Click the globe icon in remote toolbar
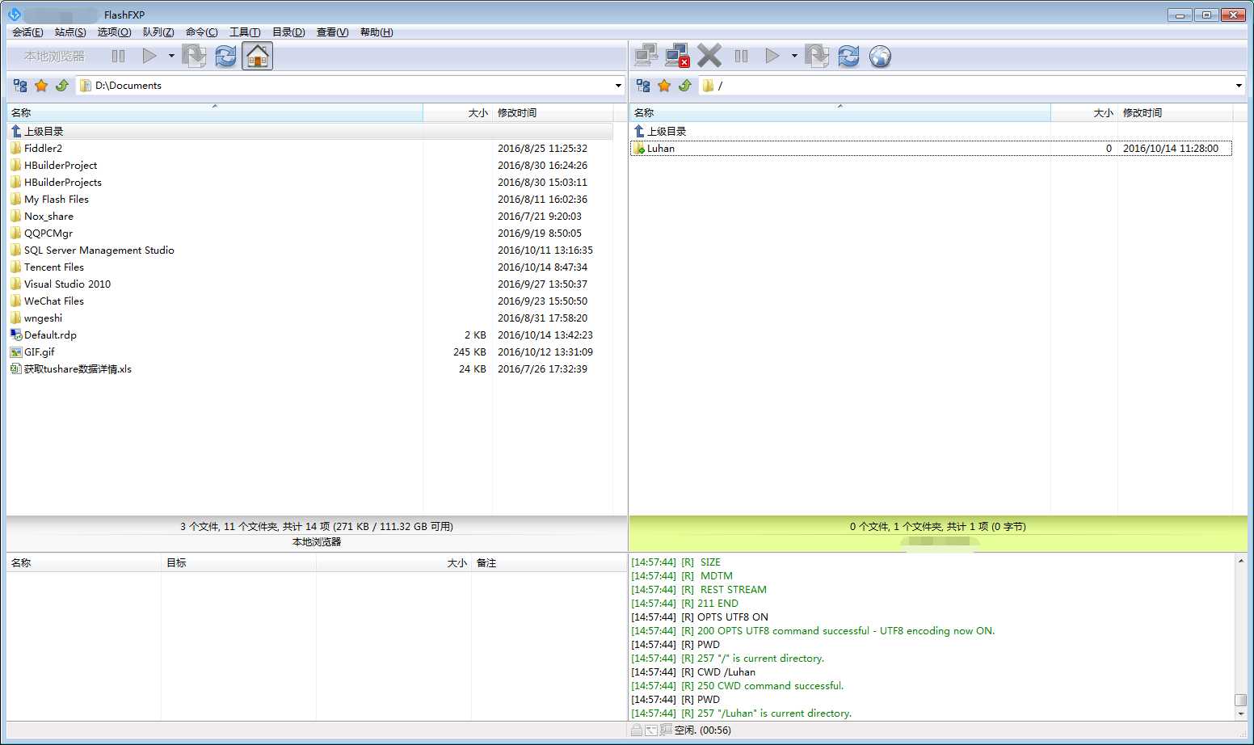Screen dimensions: 1254x745 (880, 57)
